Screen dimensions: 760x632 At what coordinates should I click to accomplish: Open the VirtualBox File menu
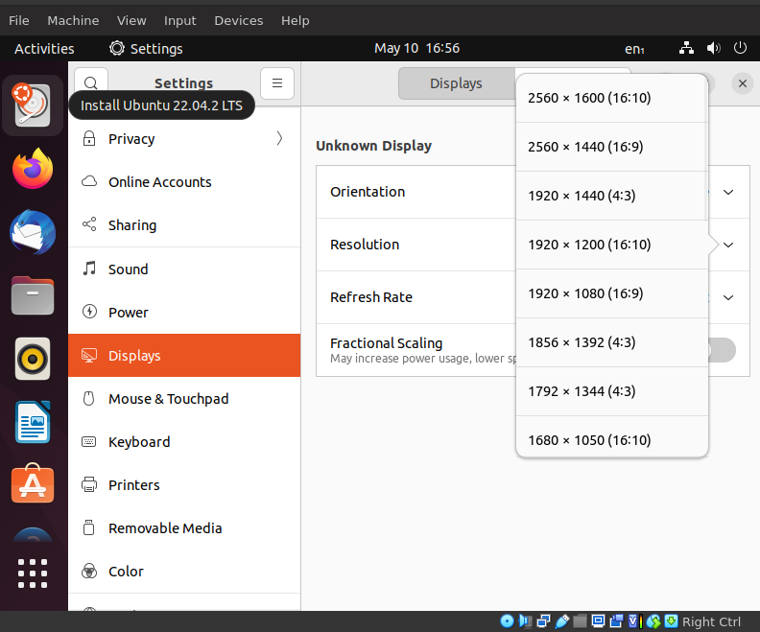(19, 20)
